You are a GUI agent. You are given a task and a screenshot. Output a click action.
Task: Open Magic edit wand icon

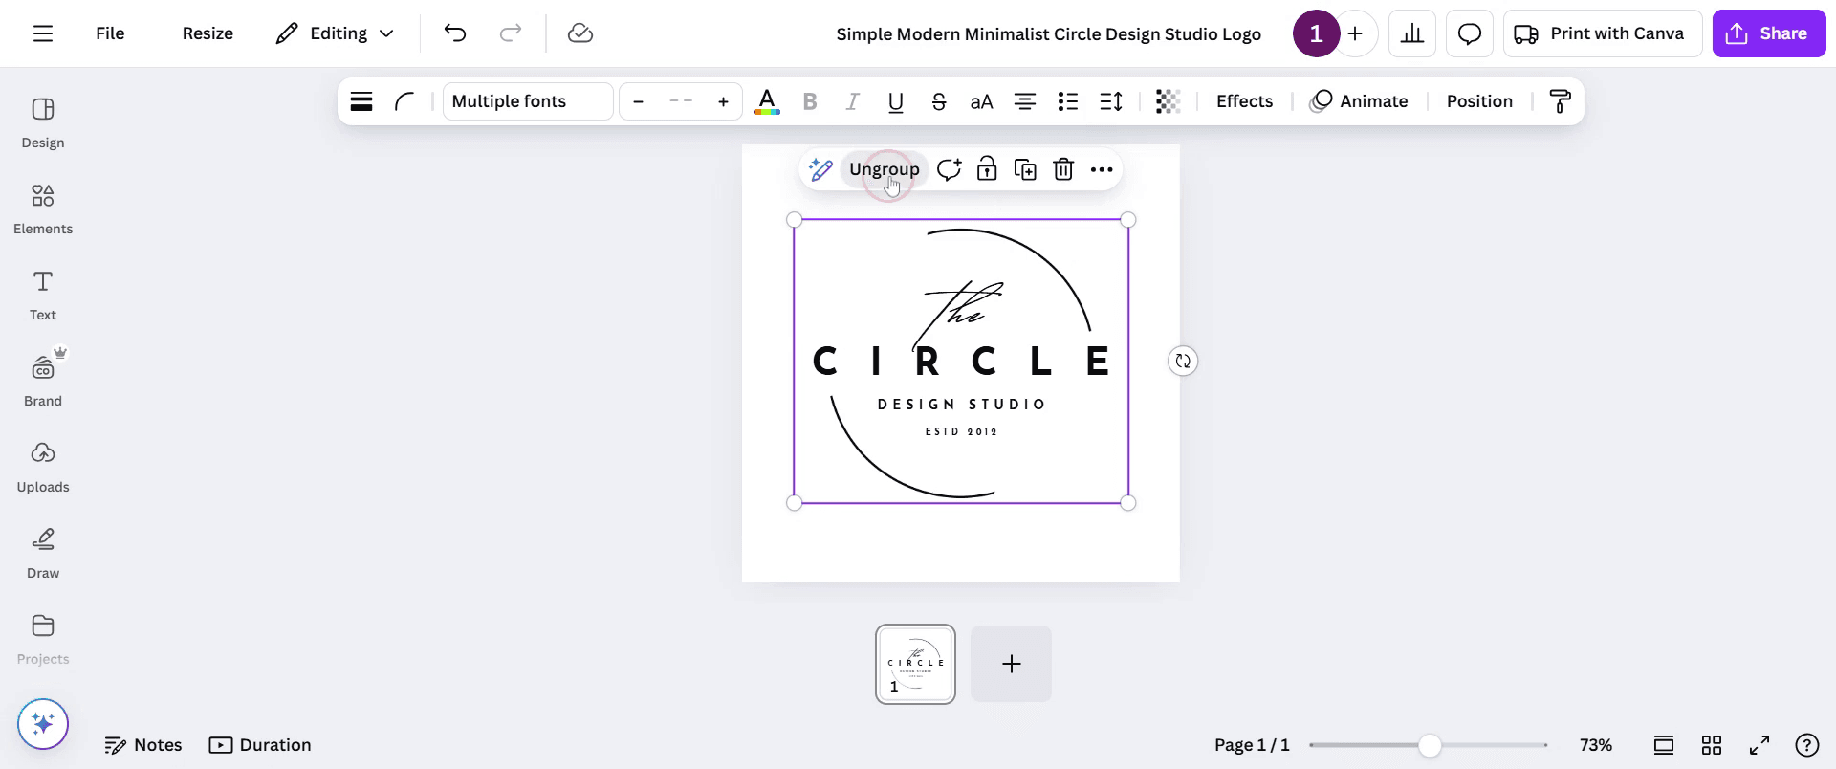[820, 169]
